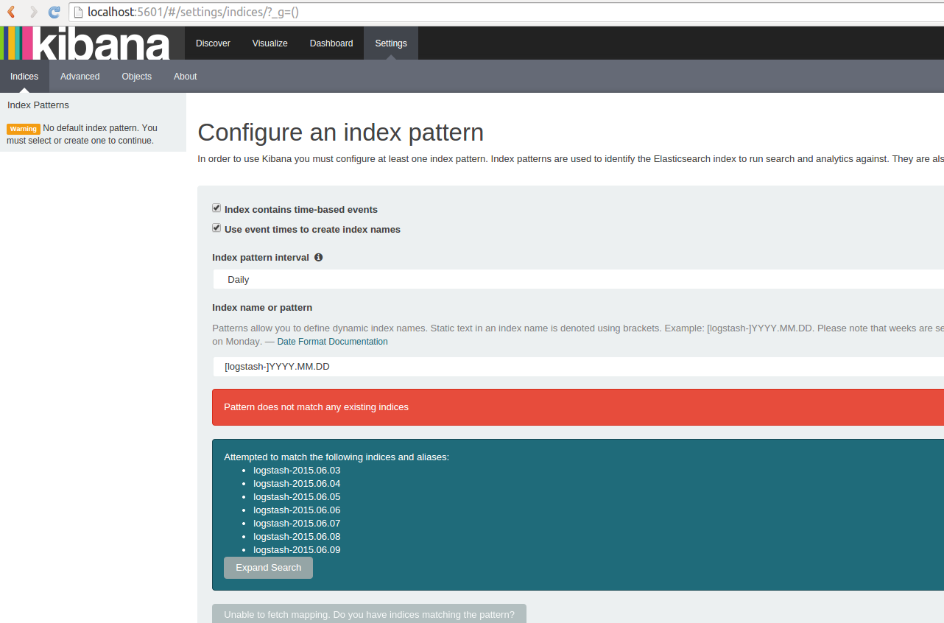Click the 'Unable to fetch mapping' button

[x=369, y=614]
